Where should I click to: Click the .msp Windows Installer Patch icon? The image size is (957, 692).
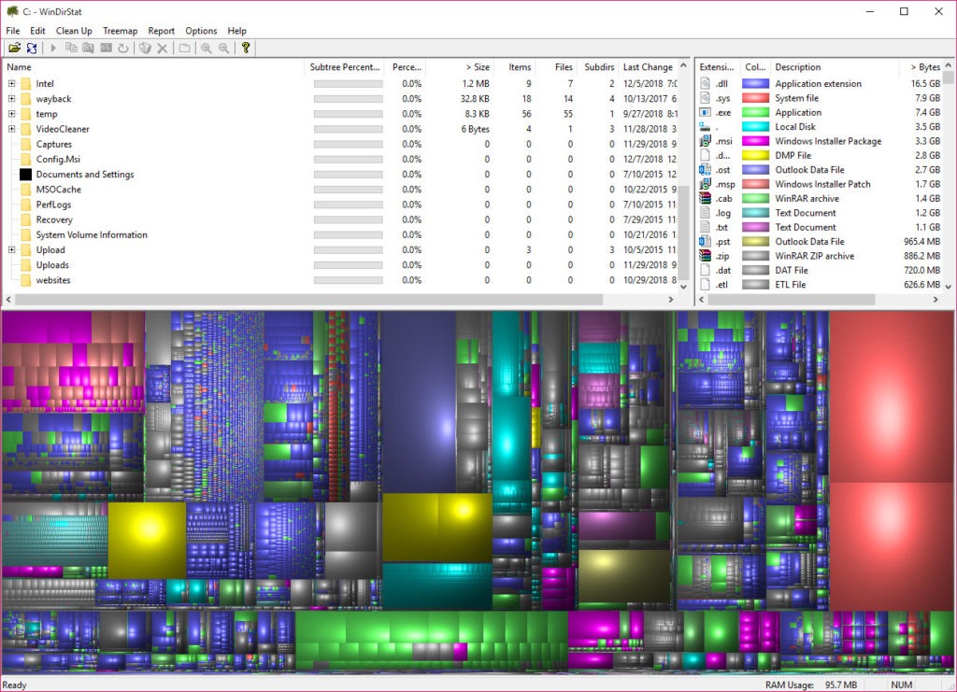coord(705,184)
